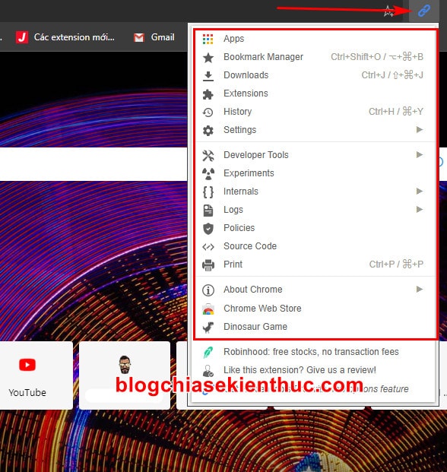Screen dimensions: 447x472
Task: Expand the About Chrome submenu arrow
Action: (x=420, y=290)
